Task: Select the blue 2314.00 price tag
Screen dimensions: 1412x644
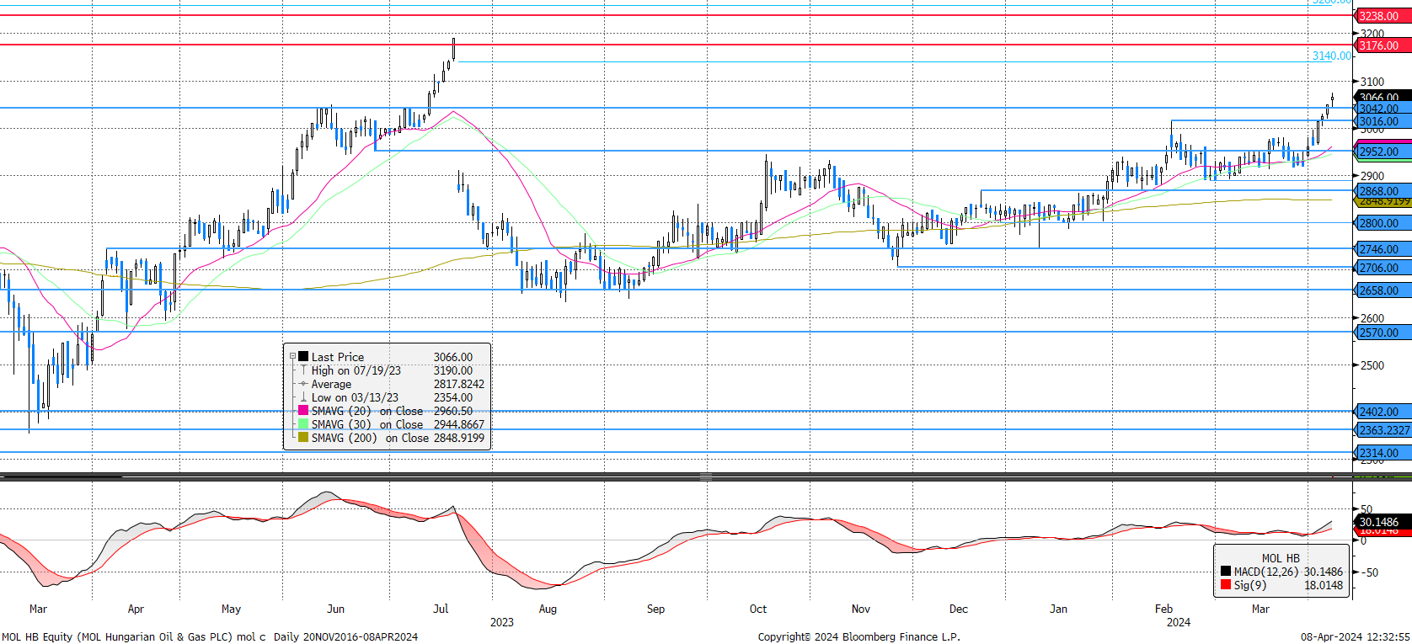Action: pyautogui.click(x=1383, y=453)
